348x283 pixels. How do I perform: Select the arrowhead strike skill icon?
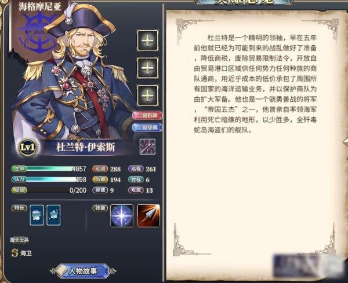click(x=148, y=216)
